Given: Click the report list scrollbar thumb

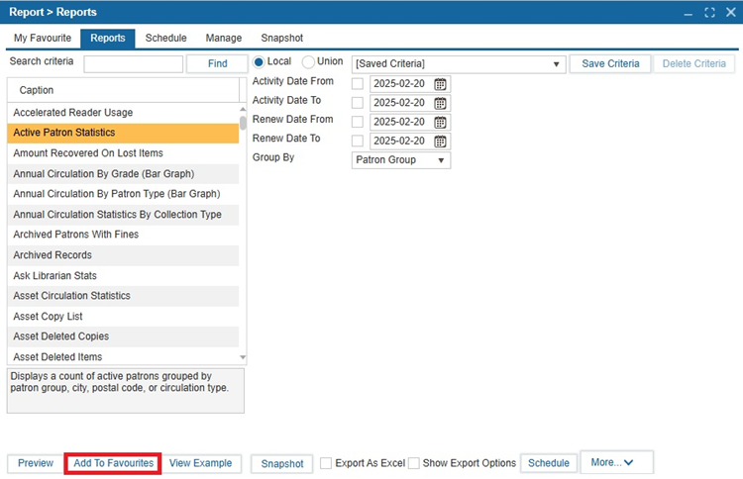Looking at the screenshot, I should click(x=243, y=123).
